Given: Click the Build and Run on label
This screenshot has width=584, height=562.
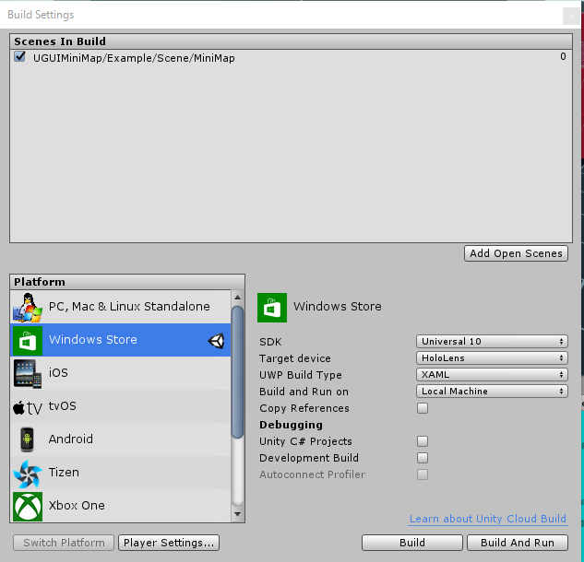Looking at the screenshot, I should tap(304, 392).
